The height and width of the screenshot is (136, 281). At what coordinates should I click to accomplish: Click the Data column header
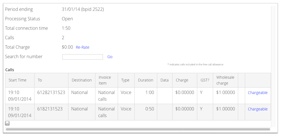pos(164,80)
